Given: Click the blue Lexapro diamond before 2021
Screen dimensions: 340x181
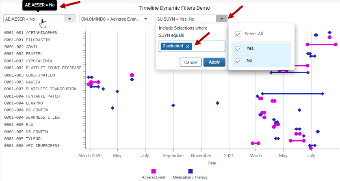Looking at the screenshot, I should coord(217,103).
